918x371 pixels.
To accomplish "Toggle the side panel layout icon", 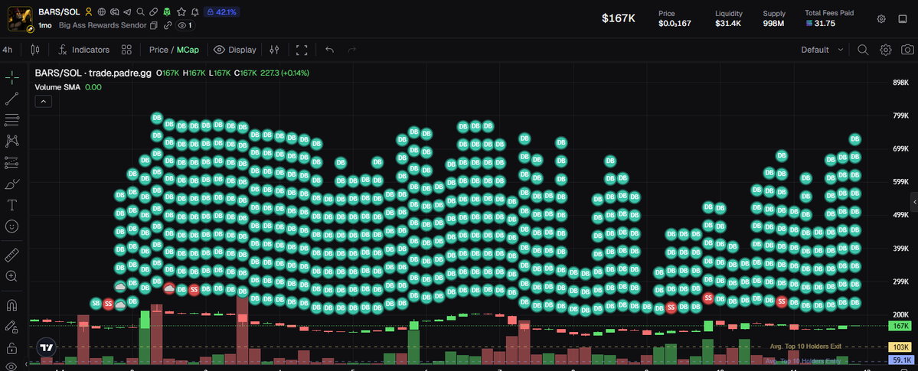I will click(x=903, y=18).
